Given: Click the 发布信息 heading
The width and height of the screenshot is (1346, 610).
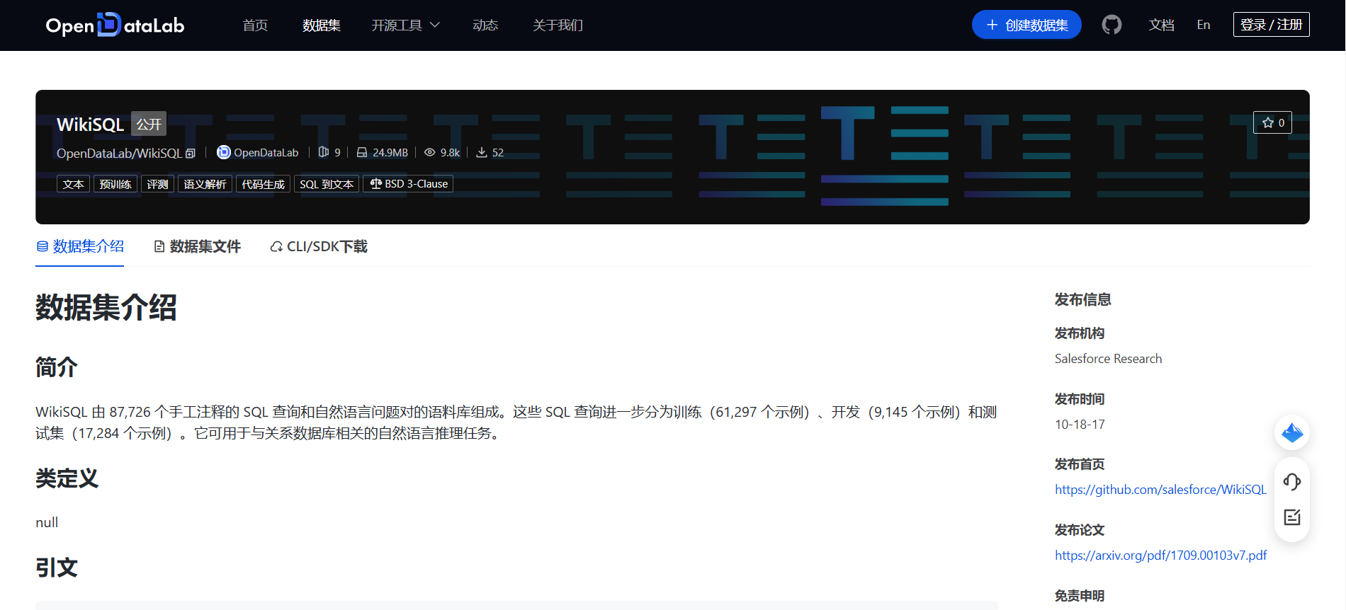Looking at the screenshot, I should point(1082,299).
